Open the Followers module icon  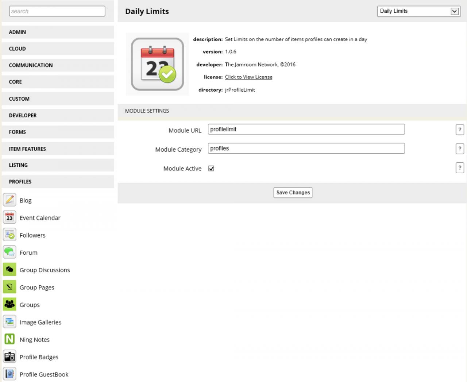[x=9, y=235]
